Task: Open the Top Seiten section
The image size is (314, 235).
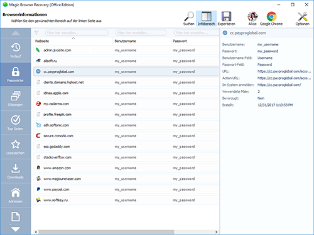Action: pyautogui.click(x=16, y=123)
